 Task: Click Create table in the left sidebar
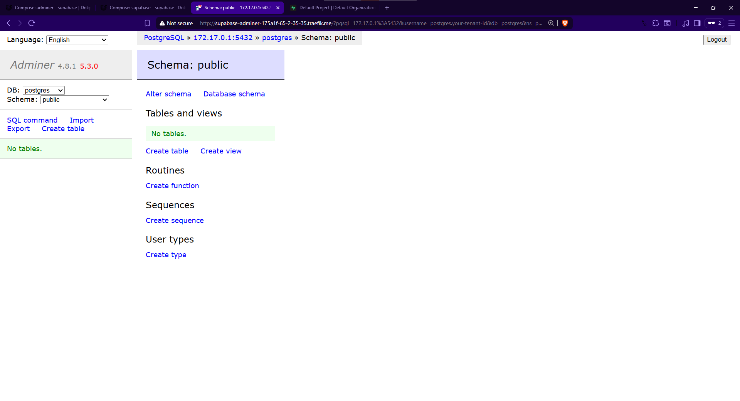63,129
